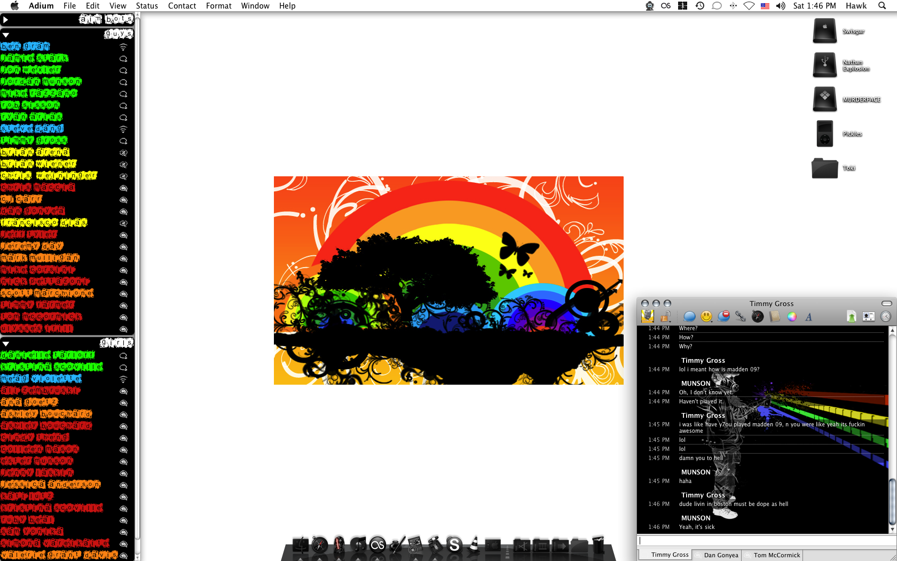Screen dimensions: 897x561
Task: Open the Help menu
Action: [287, 6]
